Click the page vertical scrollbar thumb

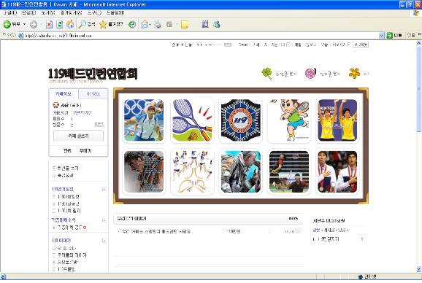pos(418,90)
